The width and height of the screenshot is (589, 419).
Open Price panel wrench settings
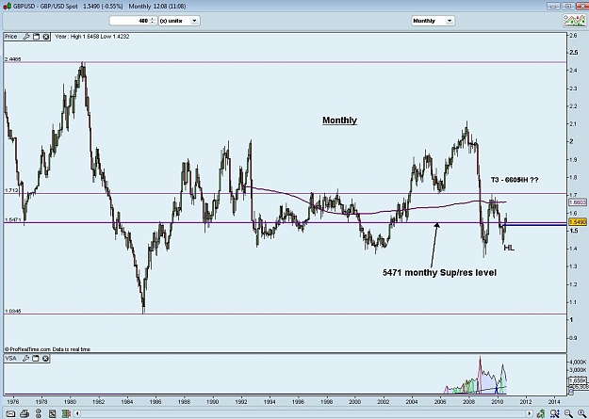(x=26, y=37)
